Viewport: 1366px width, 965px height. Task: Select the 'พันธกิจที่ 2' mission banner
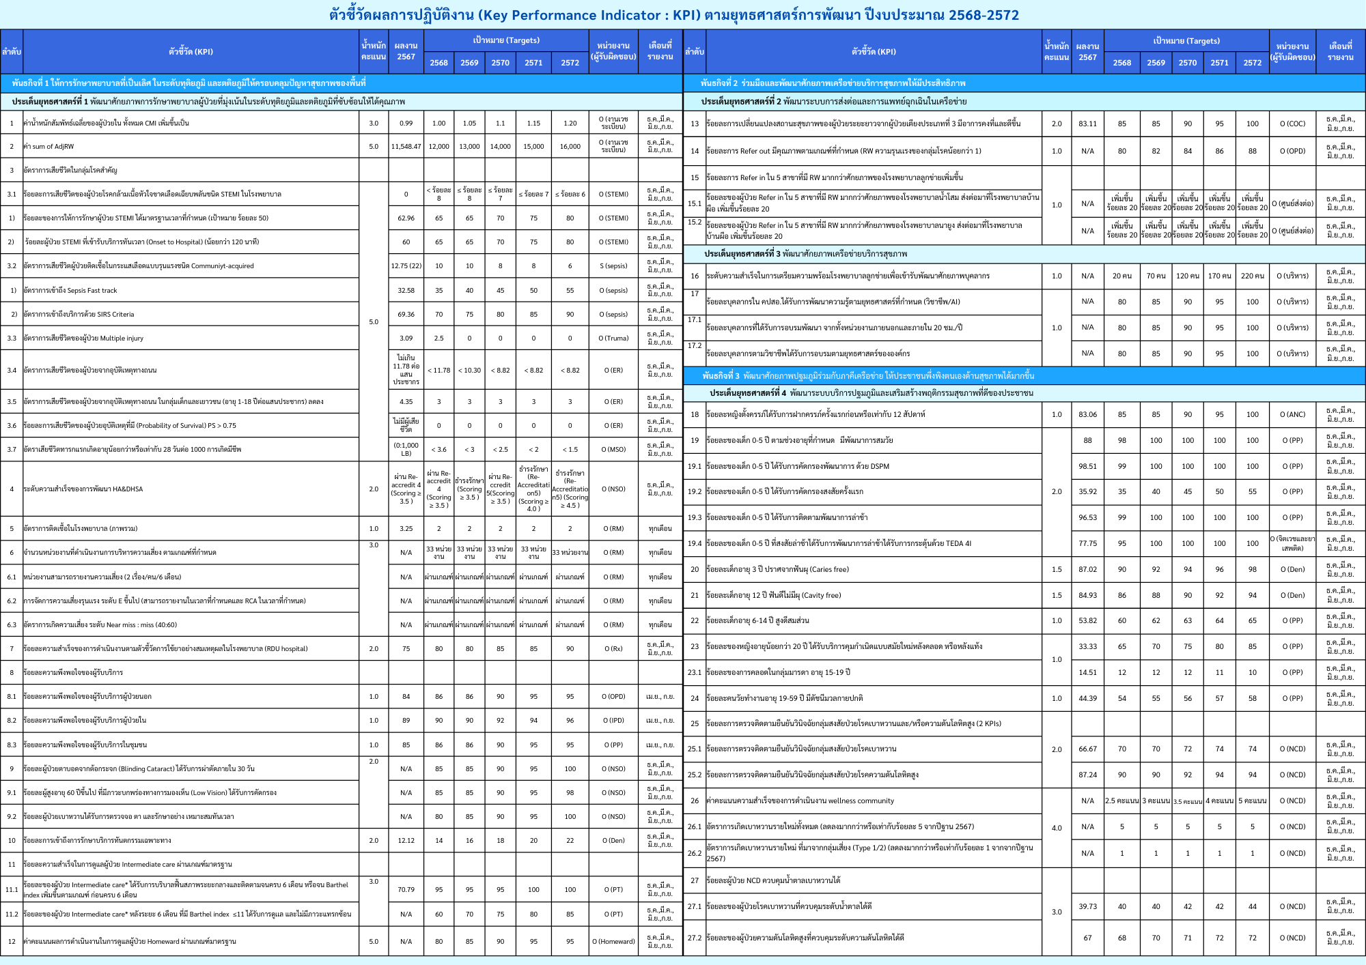[x=1024, y=83]
